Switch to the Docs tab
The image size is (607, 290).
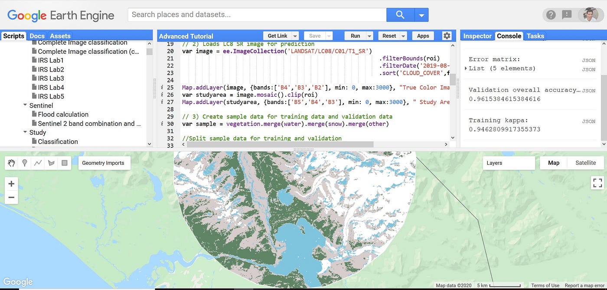point(37,36)
